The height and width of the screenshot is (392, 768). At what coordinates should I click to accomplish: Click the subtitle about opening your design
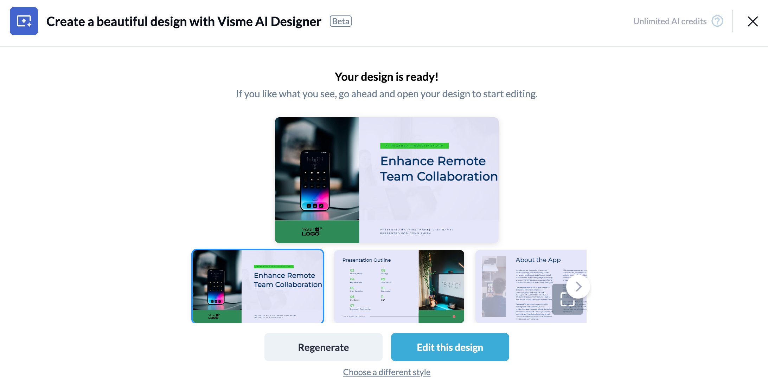click(387, 94)
